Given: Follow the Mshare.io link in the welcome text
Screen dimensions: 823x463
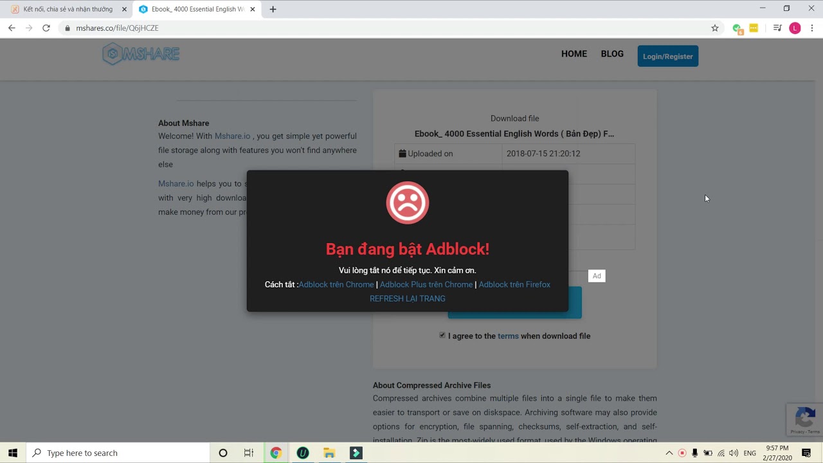Looking at the screenshot, I should point(233,136).
